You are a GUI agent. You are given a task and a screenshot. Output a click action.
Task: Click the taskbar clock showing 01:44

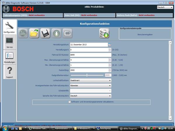(x=170, y=129)
